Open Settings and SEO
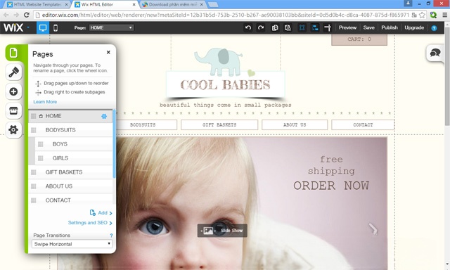 [x=90, y=223]
